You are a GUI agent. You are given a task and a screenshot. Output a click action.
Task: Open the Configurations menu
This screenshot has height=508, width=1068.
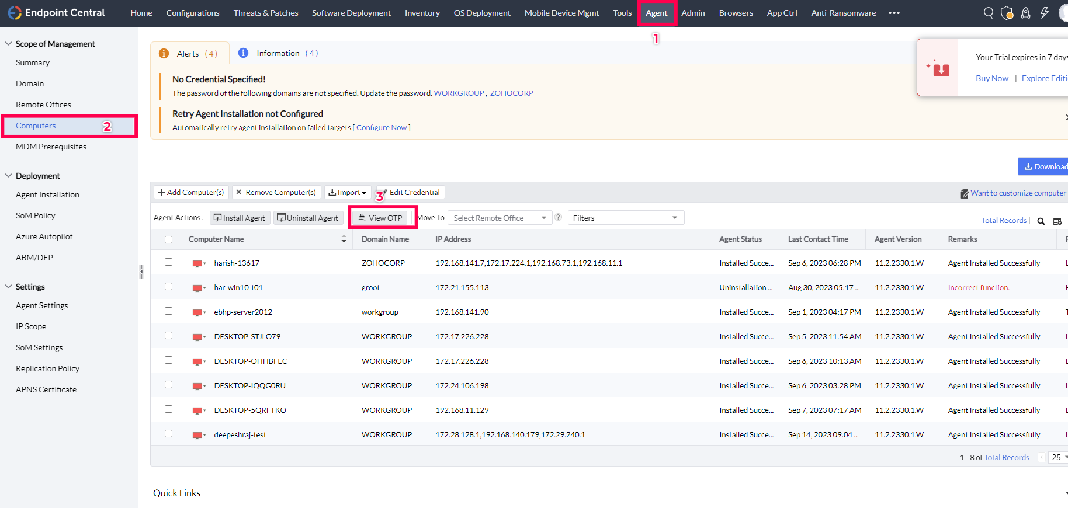coord(193,13)
